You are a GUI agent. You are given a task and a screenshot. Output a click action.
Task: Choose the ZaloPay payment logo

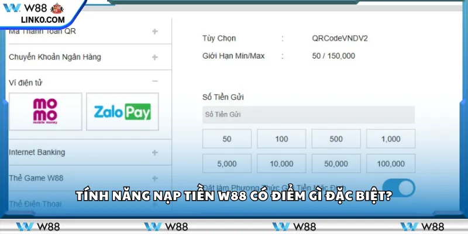click(122, 111)
